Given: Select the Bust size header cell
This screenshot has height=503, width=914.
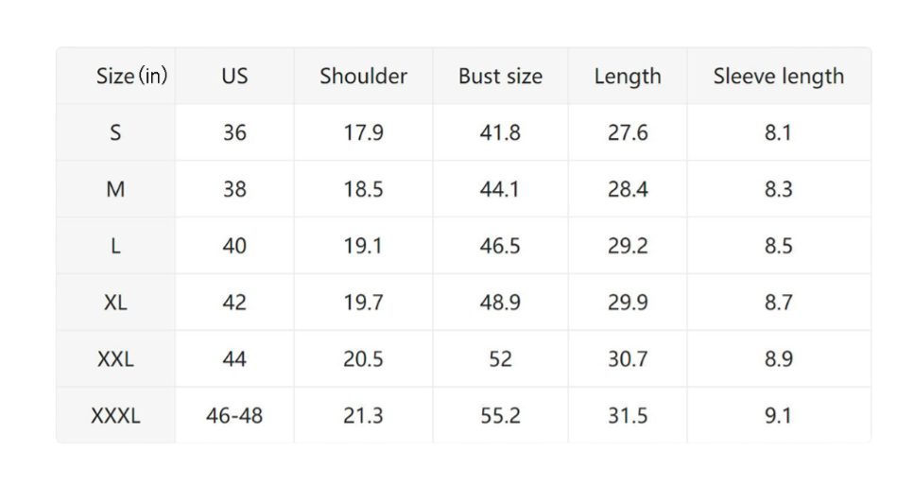Looking at the screenshot, I should click(x=500, y=77).
